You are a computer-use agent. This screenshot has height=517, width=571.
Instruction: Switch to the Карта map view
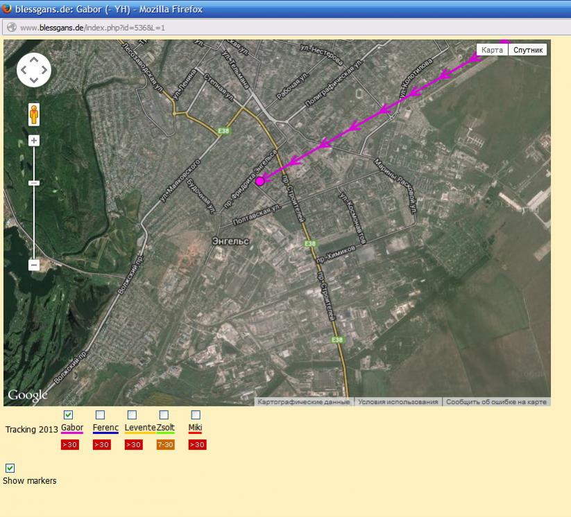click(x=492, y=50)
